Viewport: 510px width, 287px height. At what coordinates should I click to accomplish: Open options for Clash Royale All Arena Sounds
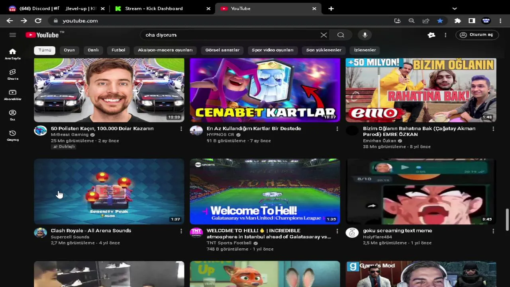coord(181,231)
